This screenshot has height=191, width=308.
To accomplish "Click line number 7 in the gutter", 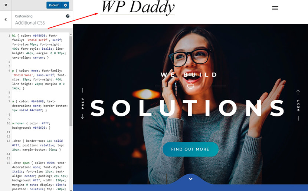I will [x=9, y=101].
